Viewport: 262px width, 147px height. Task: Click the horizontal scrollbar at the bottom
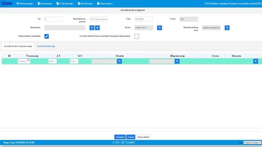[131, 146]
